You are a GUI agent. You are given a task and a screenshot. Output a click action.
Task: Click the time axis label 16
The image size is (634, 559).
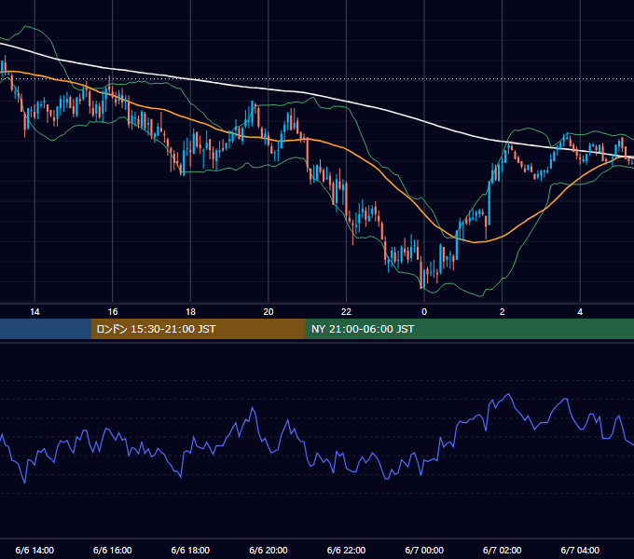[113, 312]
